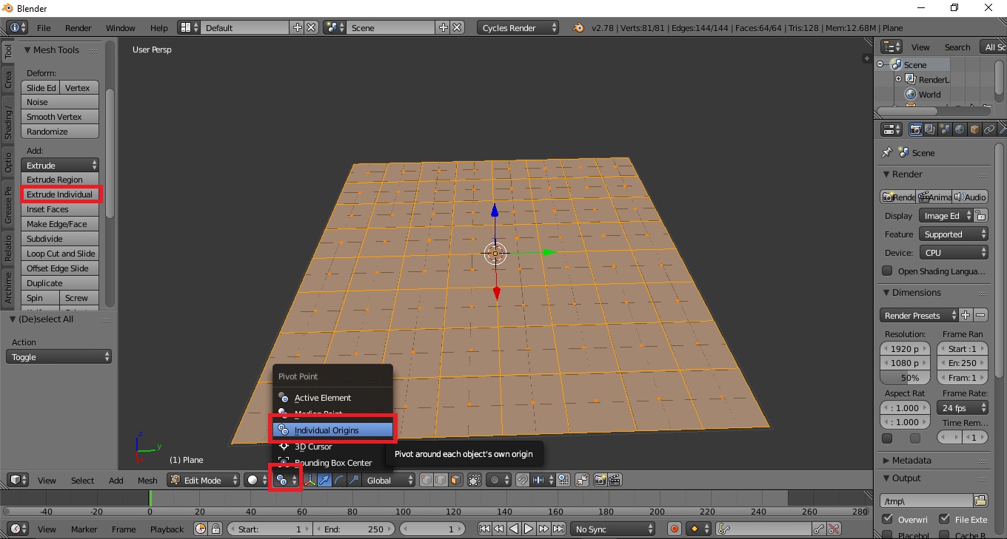
Task: Enable the scale manipulator icon
Action: point(354,480)
